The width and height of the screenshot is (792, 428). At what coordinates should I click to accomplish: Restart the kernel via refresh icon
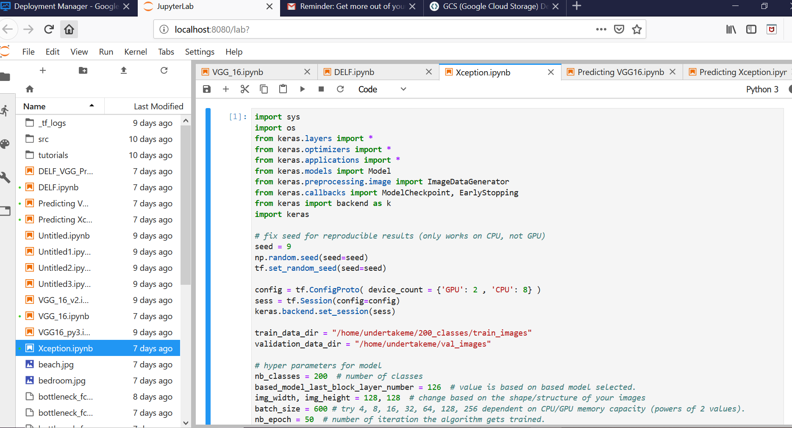[340, 89]
